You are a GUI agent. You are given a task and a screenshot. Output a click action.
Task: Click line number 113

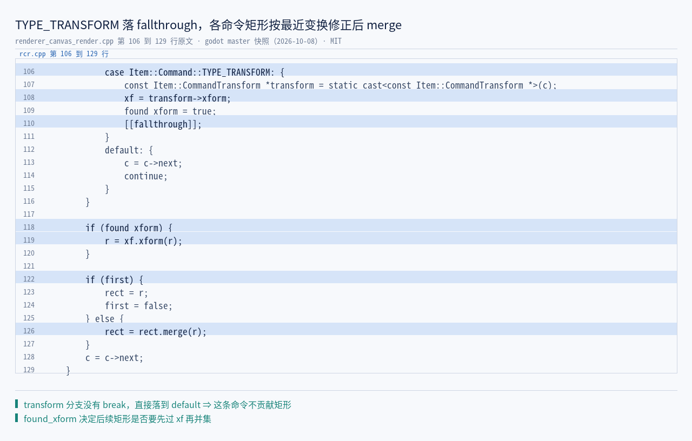29,163
